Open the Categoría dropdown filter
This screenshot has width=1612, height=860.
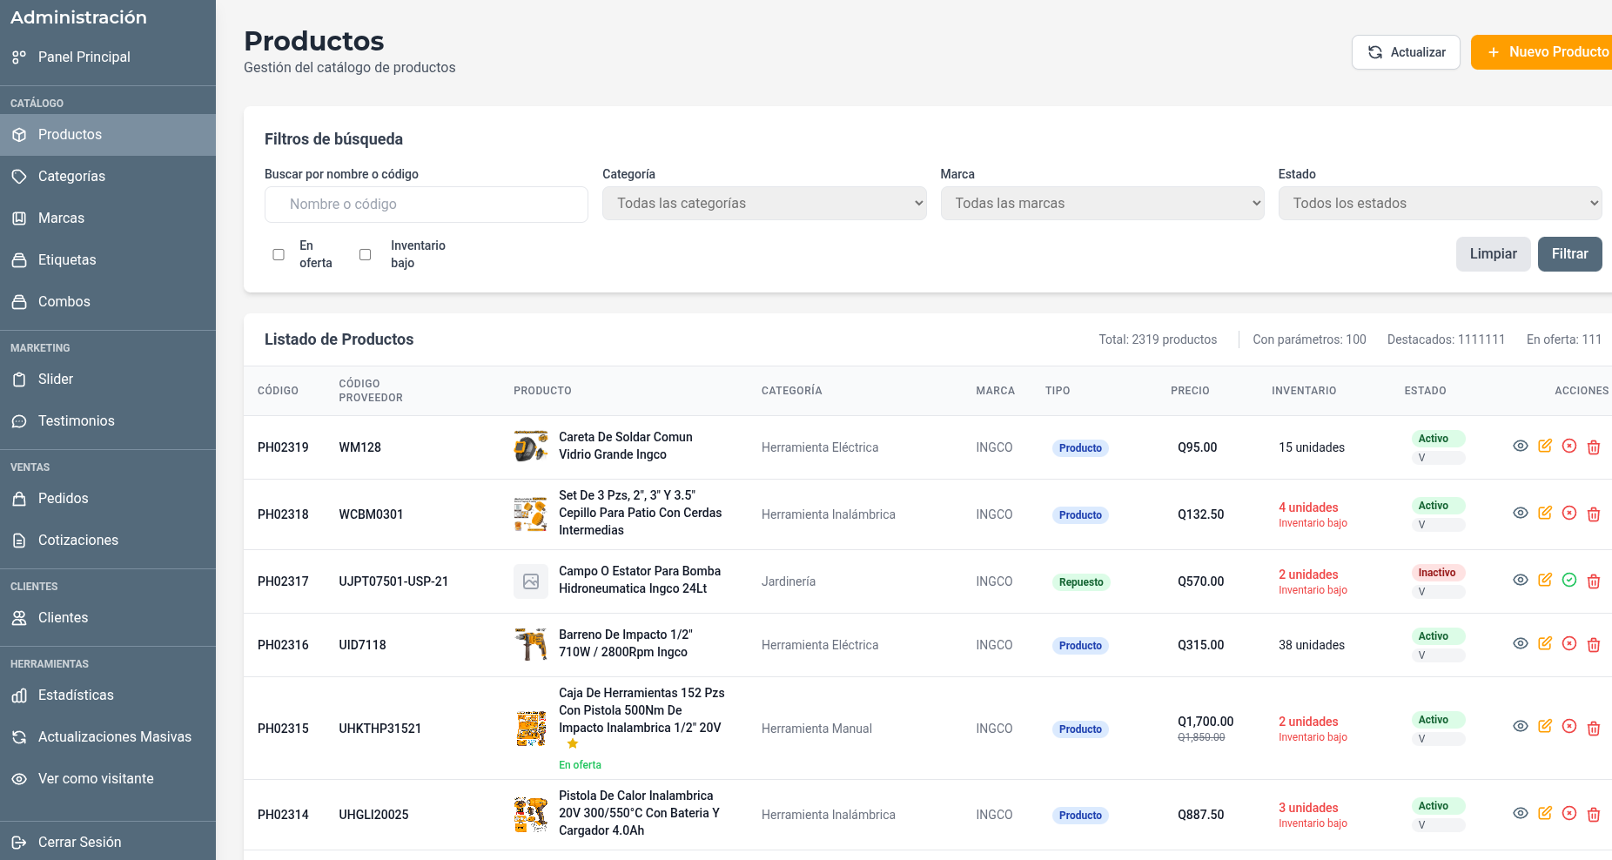(x=764, y=204)
